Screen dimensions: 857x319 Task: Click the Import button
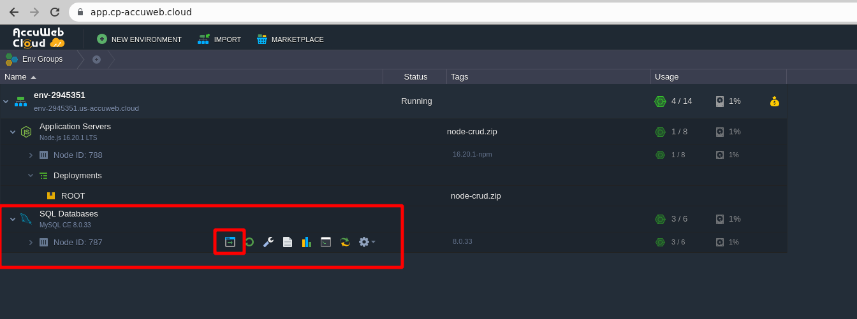point(219,39)
